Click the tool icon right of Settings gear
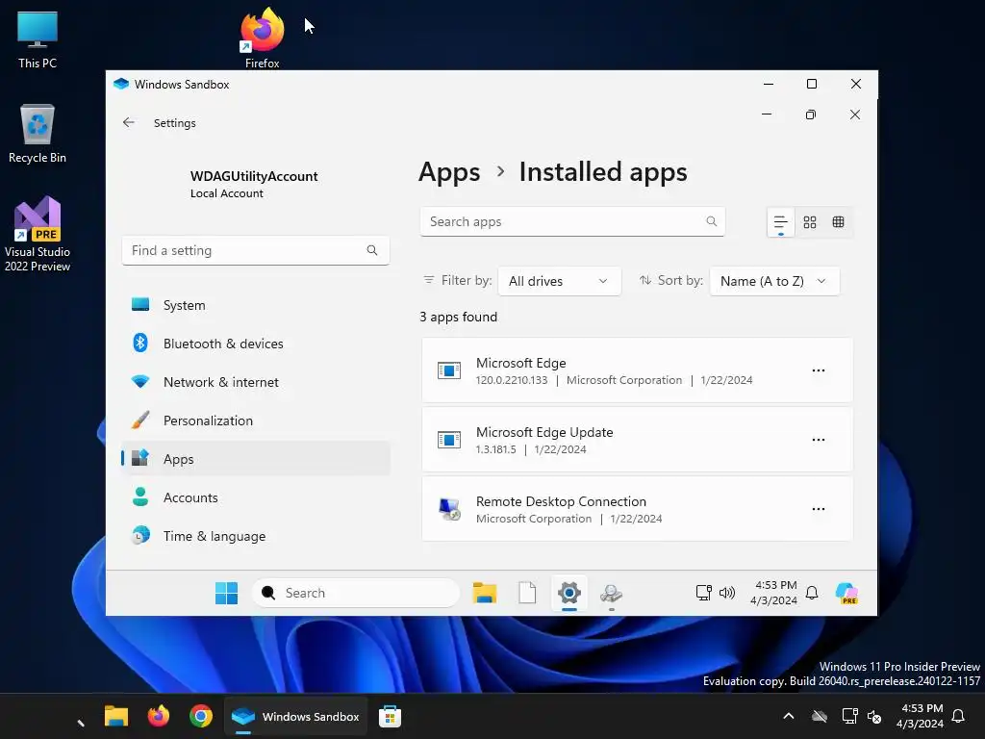This screenshot has width=985, height=739. tap(611, 593)
